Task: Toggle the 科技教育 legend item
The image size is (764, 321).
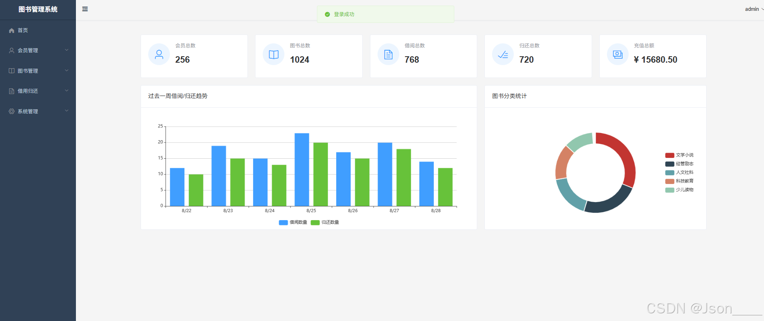Action: 679,181
